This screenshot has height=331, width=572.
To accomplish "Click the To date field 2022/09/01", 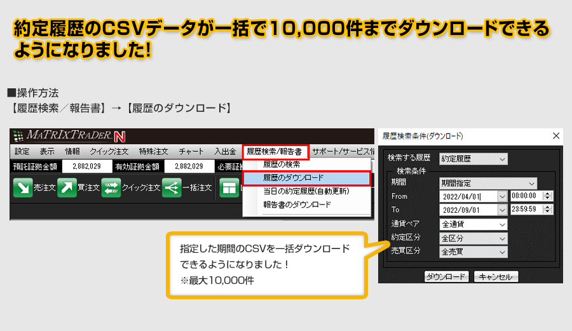I will [468, 210].
